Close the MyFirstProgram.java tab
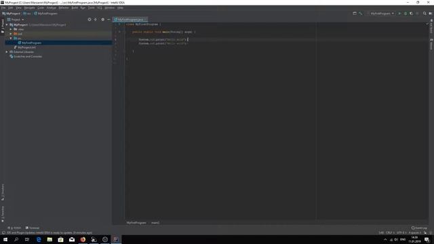Screen dimensions: 434x244 [x=145, y=20]
